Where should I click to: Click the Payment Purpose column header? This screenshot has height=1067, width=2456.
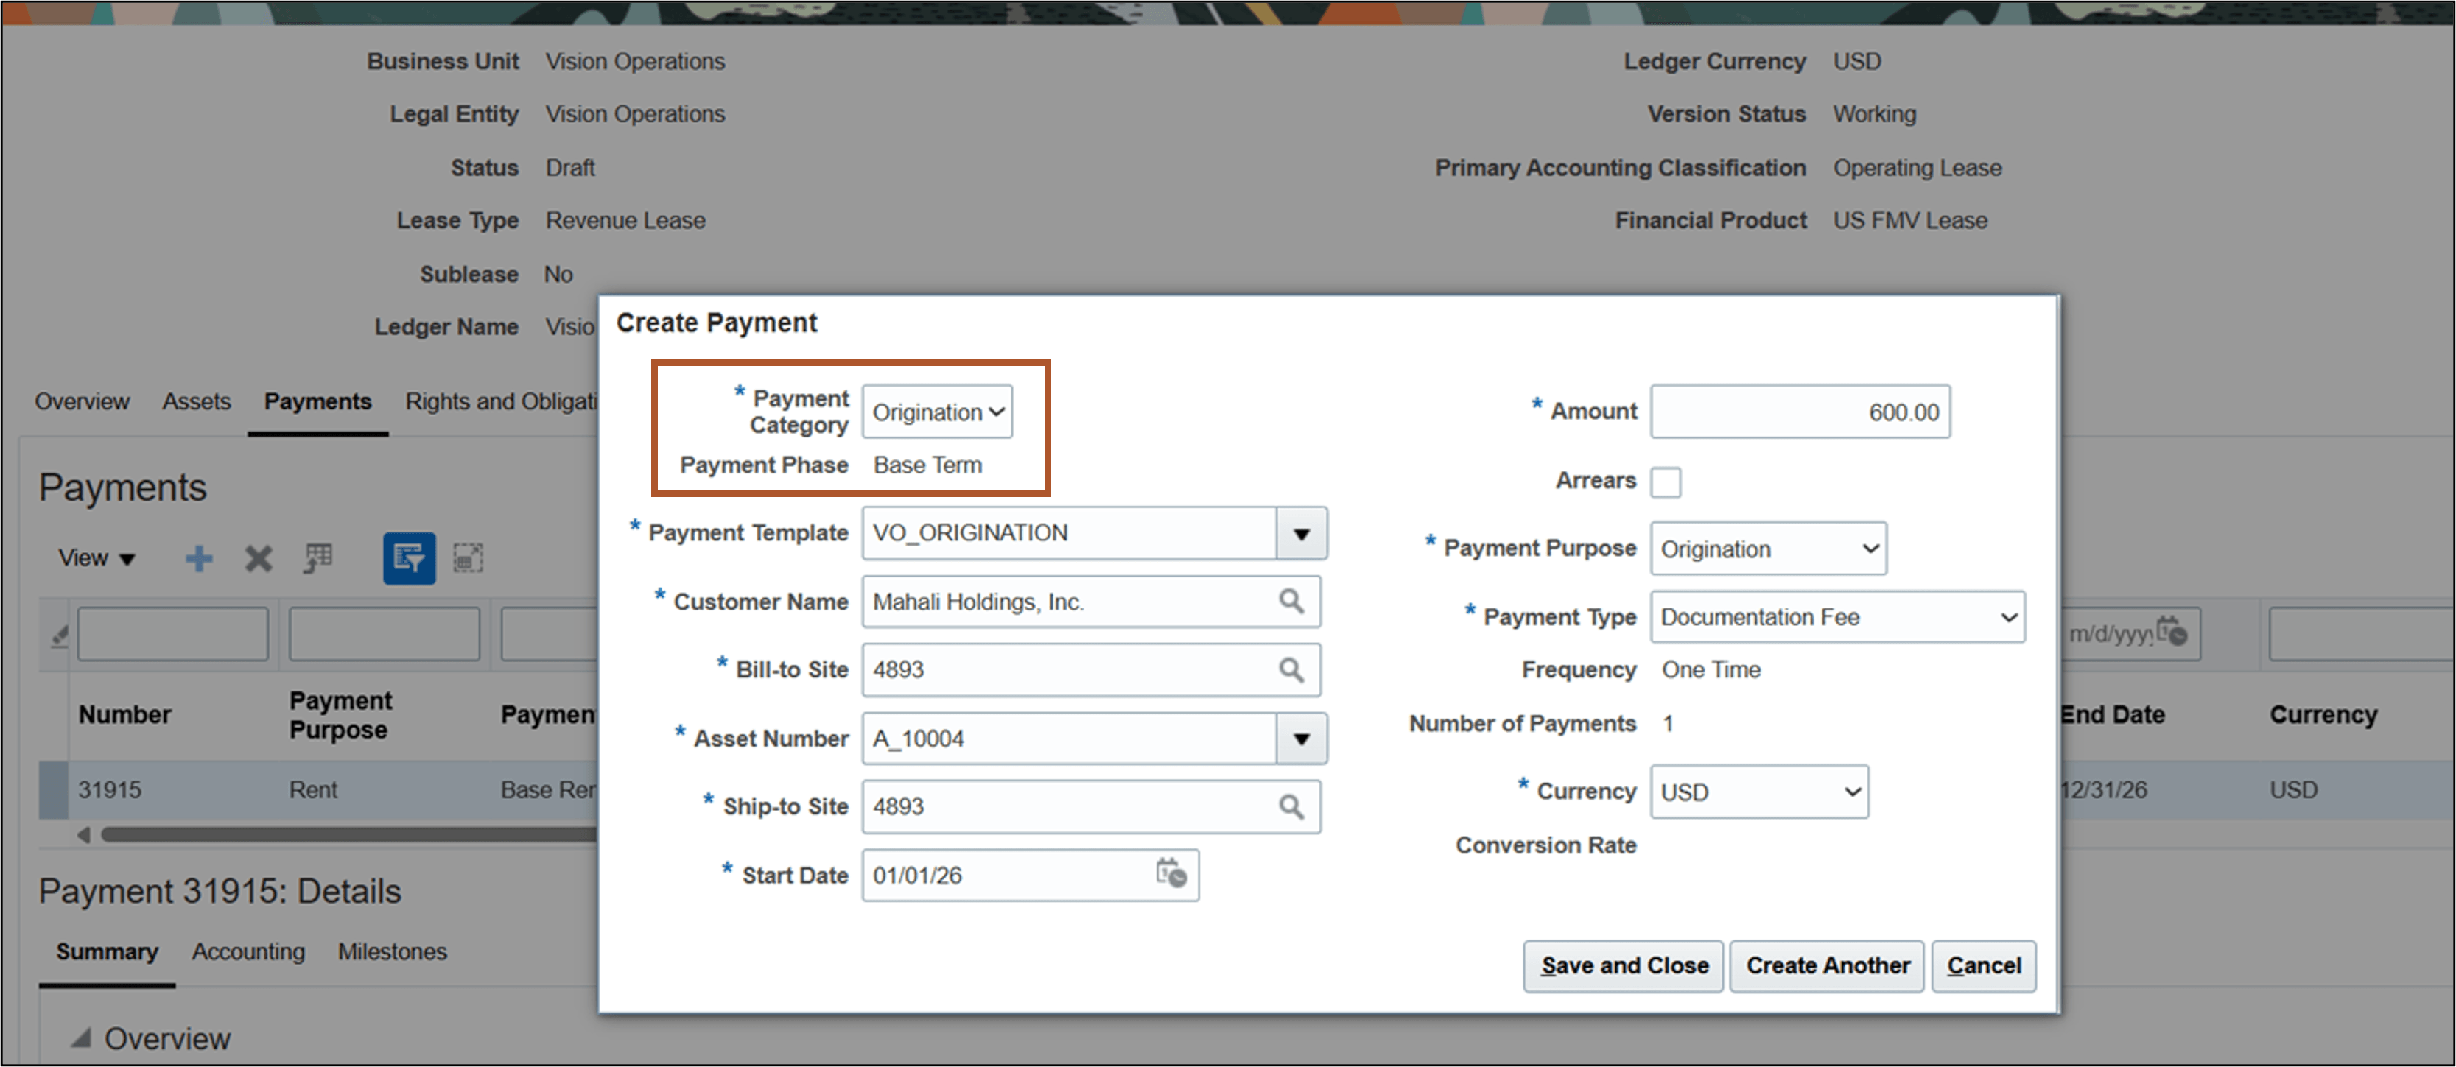[340, 716]
